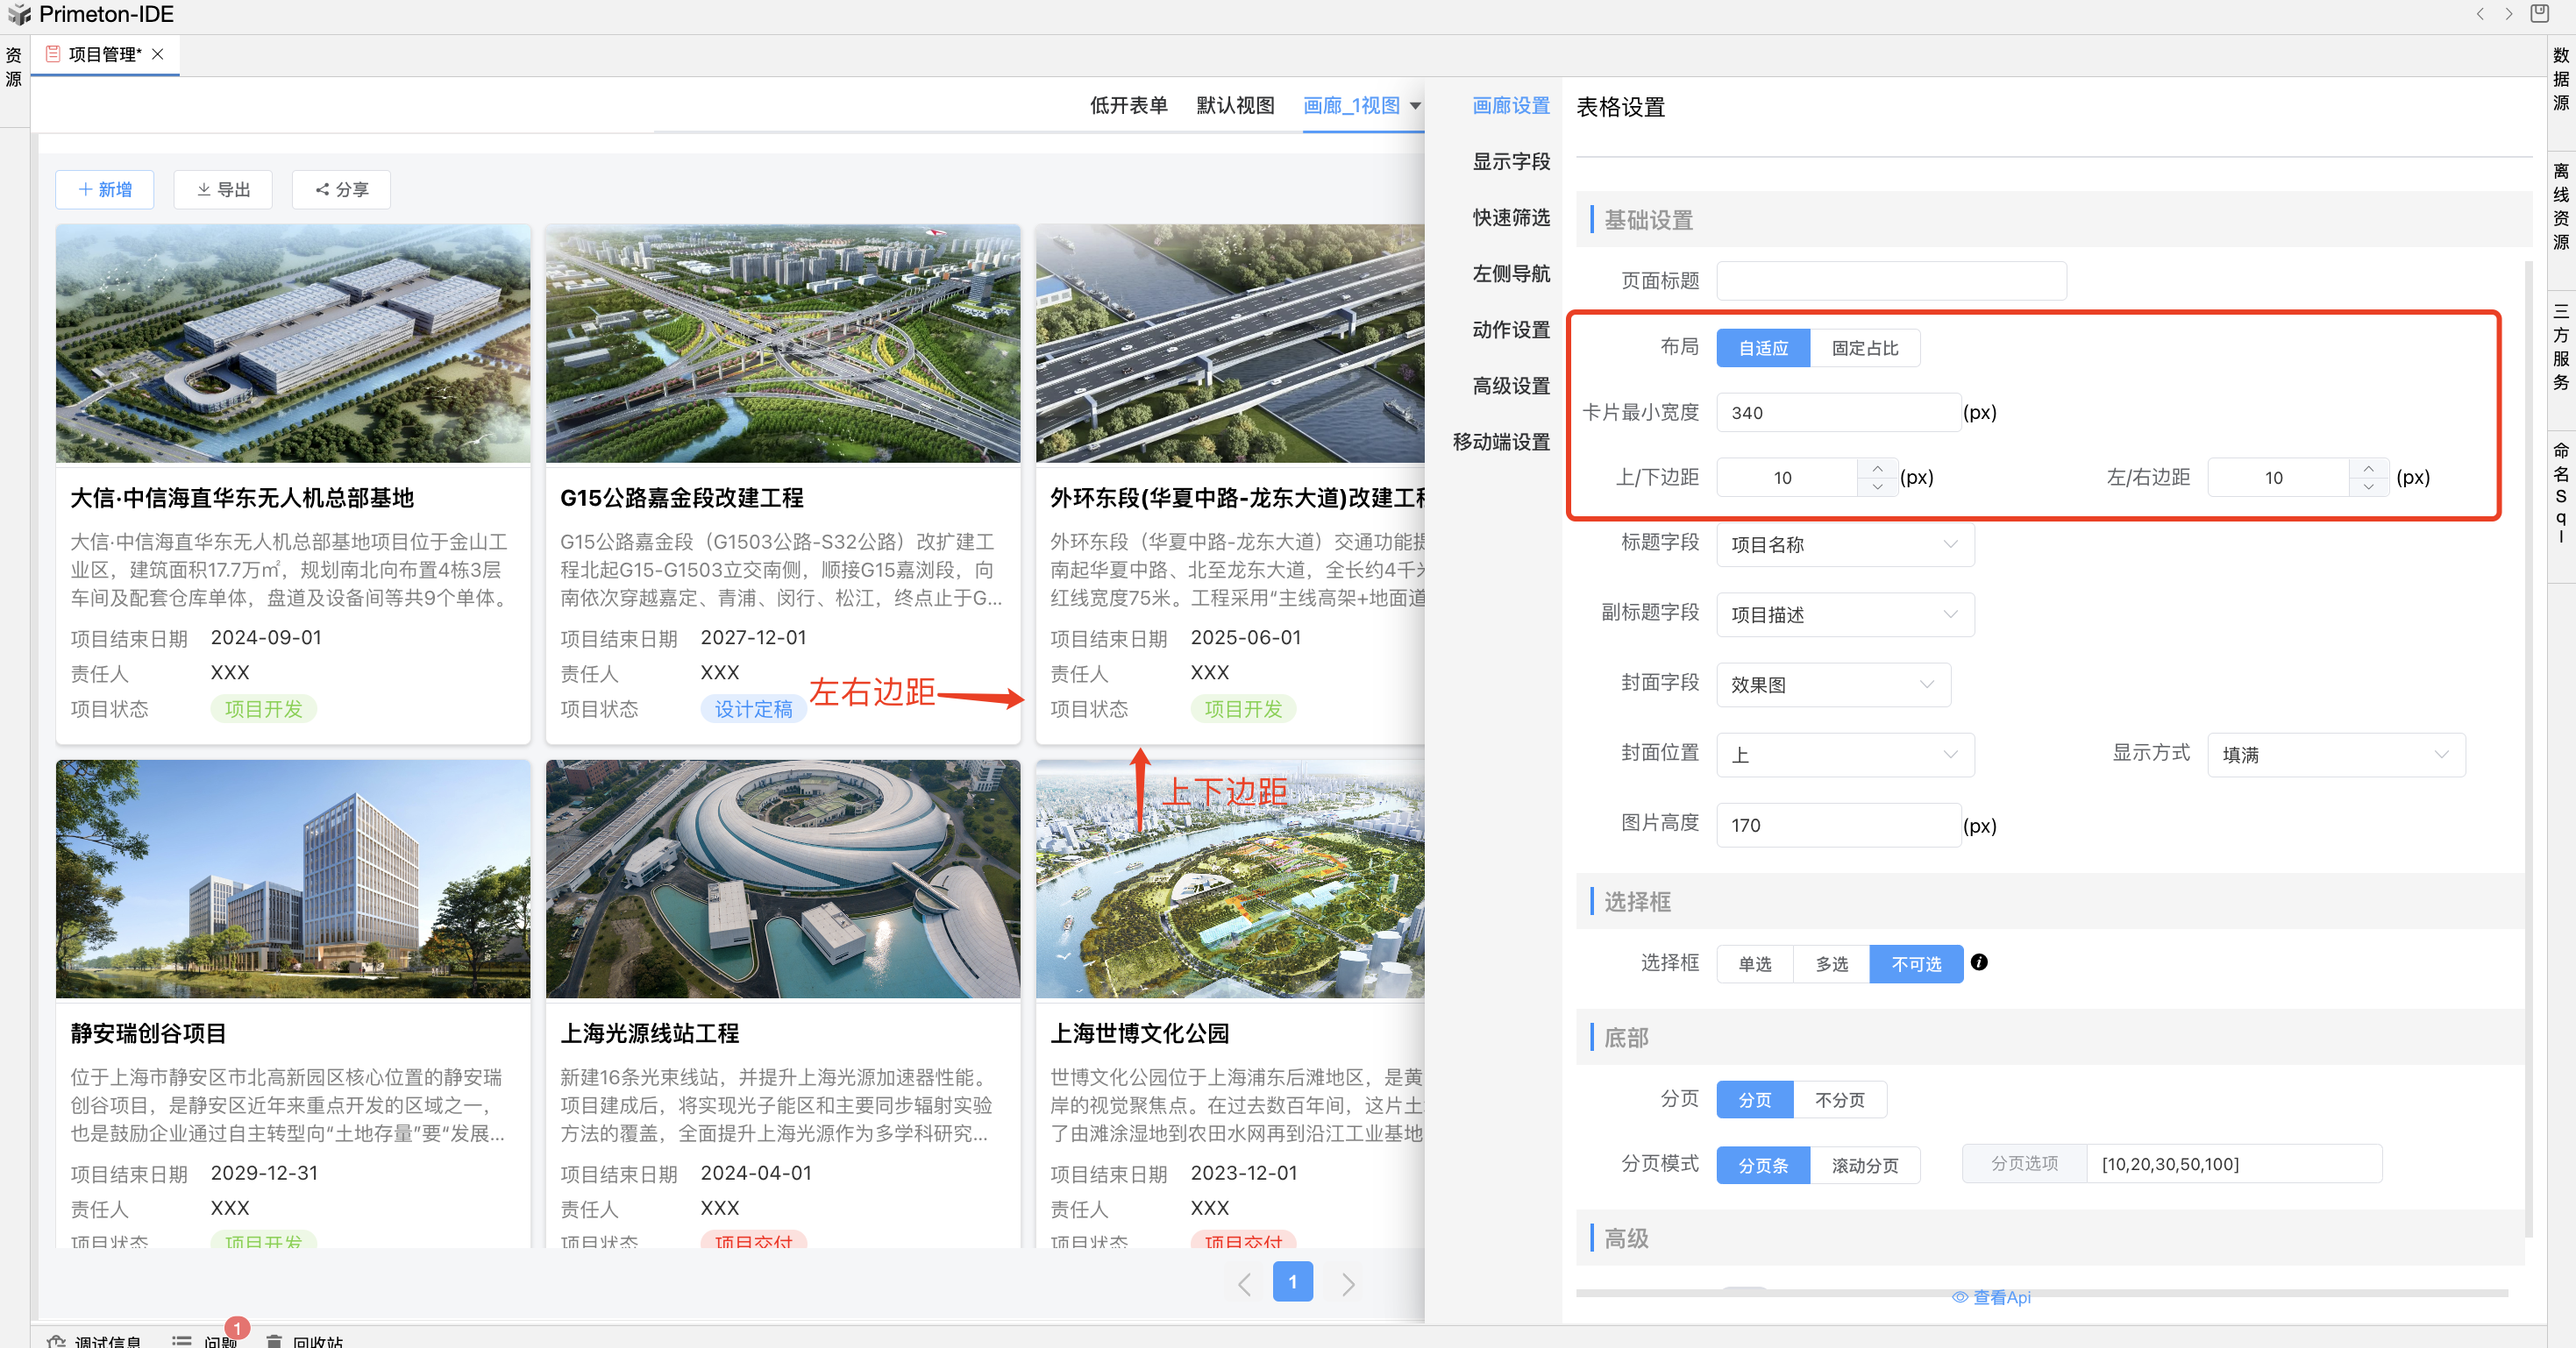
Task: Choose 多选 selection mode
Action: tap(1831, 964)
